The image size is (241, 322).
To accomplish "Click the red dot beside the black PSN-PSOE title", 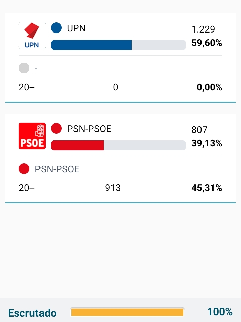I will pos(56,128).
